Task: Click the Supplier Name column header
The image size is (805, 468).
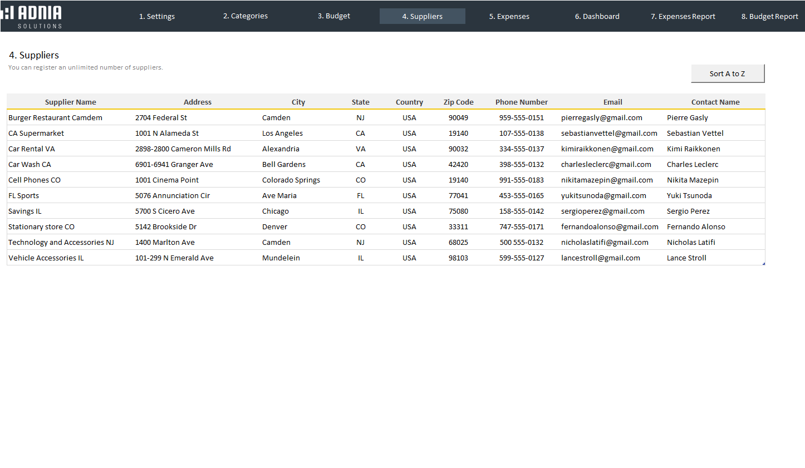Action: (71, 102)
